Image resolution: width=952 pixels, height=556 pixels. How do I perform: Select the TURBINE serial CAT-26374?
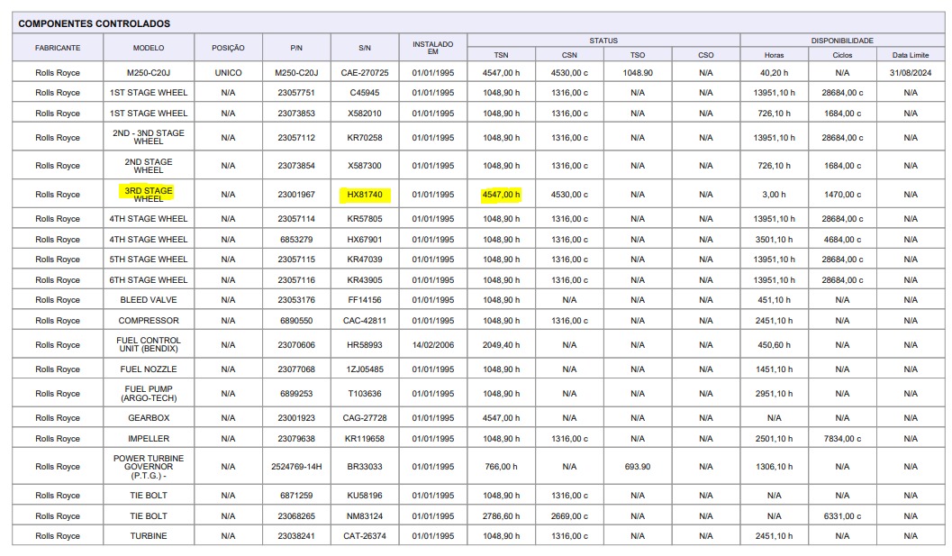tap(365, 536)
